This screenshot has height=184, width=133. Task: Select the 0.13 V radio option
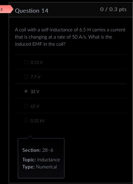point(26,62)
